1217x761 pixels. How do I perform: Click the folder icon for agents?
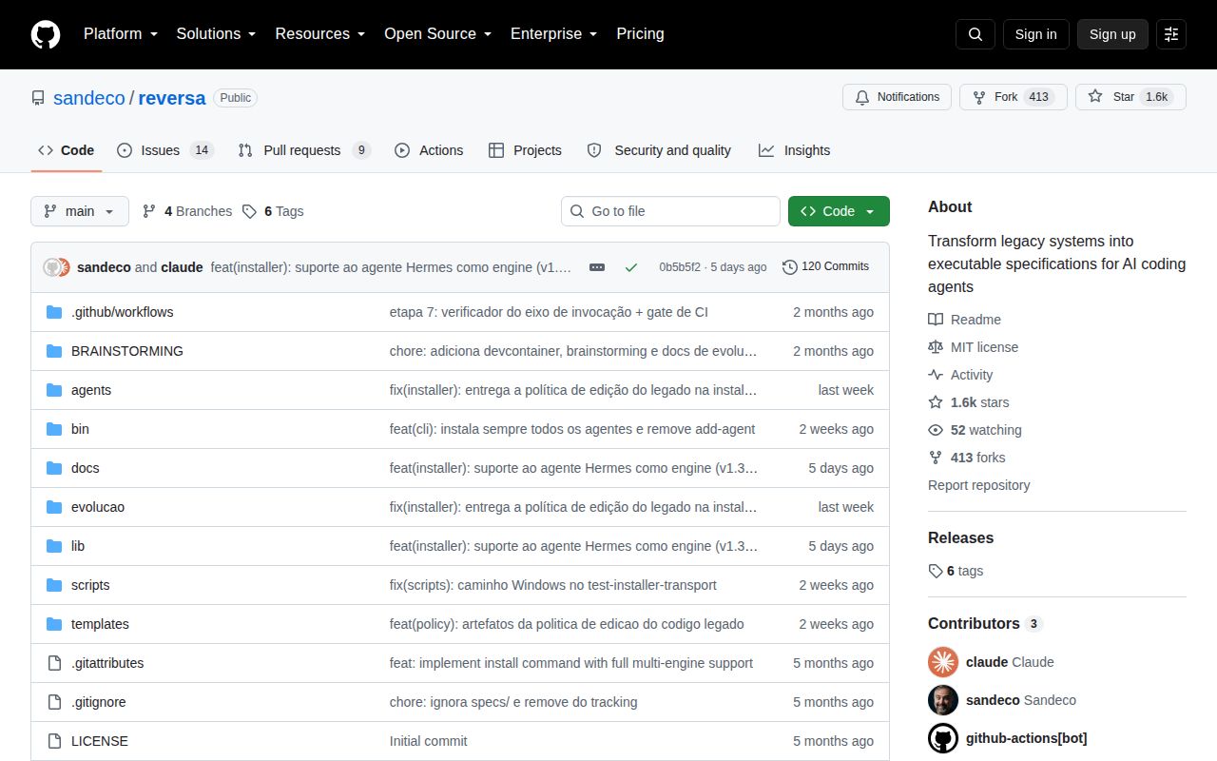pyautogui.click(x=54, y=390)
